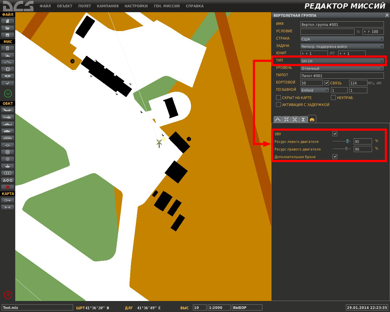The width and height of the screenshot is (390, 312).
Task: Open the weather settings icon
Action: click(8, 55)
